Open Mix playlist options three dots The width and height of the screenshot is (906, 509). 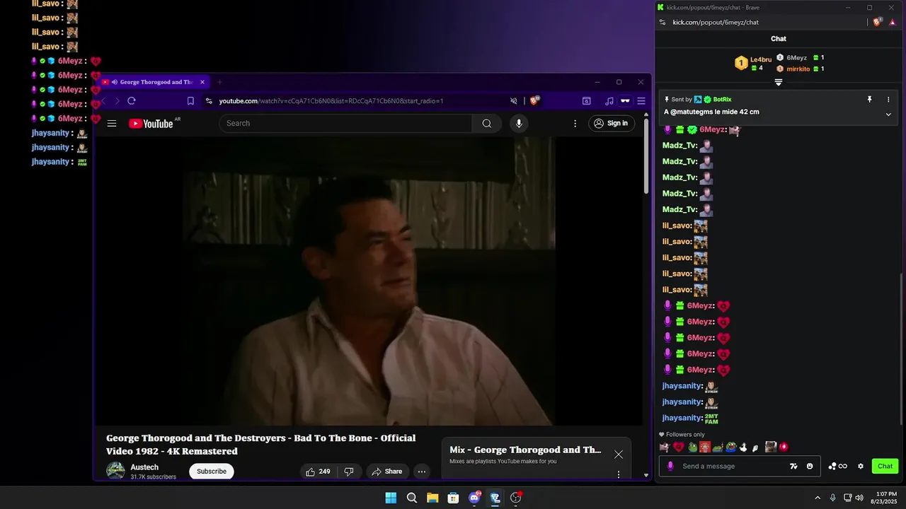pyautogui.click(x=619, y=474)
